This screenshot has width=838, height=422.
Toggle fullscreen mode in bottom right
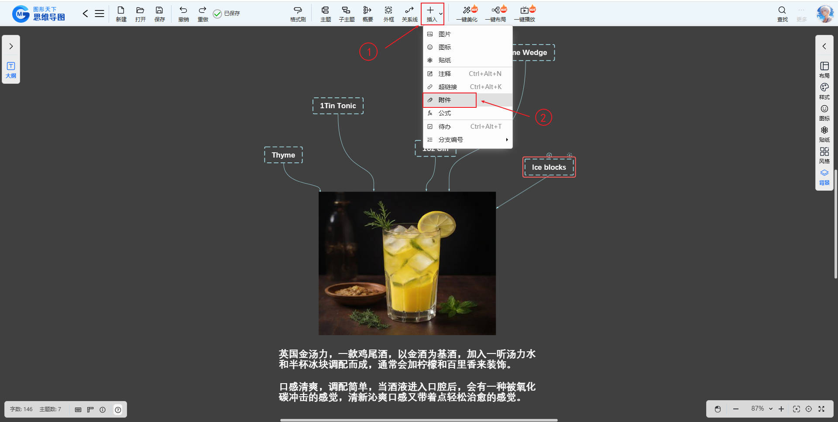tap(821, 409)
